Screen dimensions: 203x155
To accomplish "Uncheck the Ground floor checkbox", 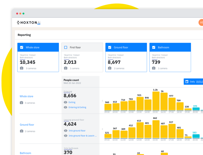I will tap(110, 47).
